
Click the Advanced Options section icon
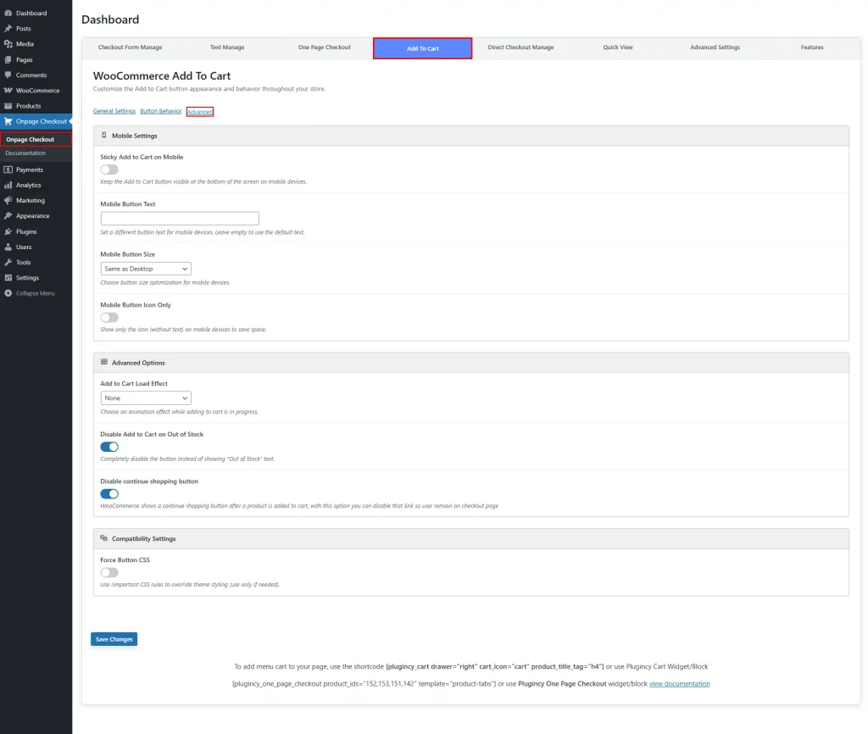pos(104,362)
